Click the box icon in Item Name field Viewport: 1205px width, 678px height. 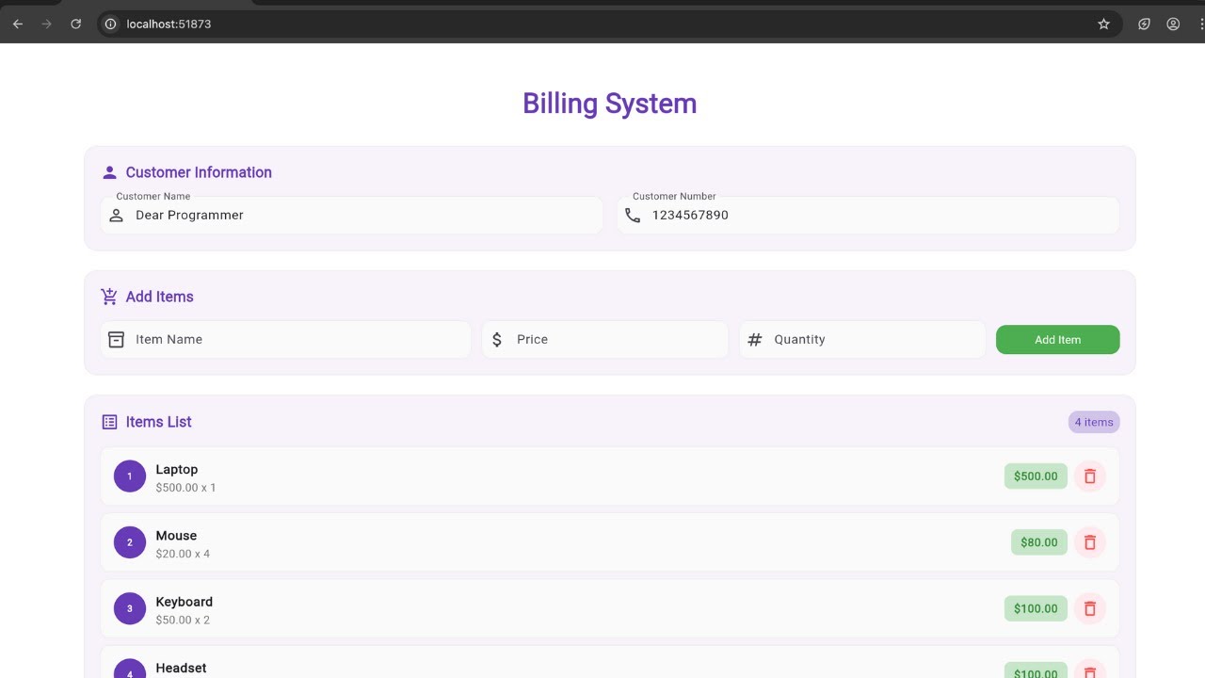116,340
